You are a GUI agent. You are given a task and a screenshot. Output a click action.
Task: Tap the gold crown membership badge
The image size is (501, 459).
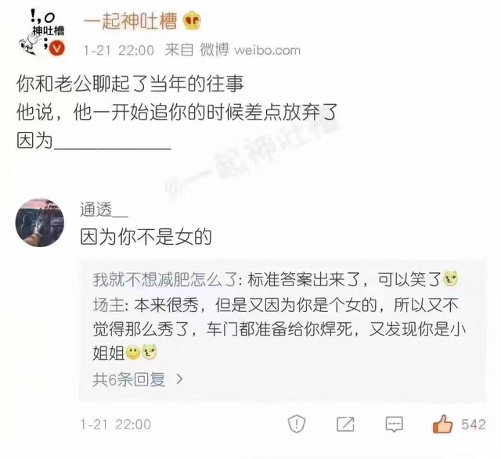[x=192, y=20]
